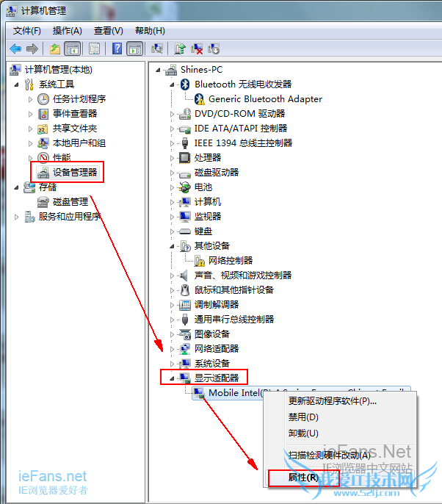Click the 性能 monitor icon
The height and width of the screenshot is (504, 442).
point(43,157)
